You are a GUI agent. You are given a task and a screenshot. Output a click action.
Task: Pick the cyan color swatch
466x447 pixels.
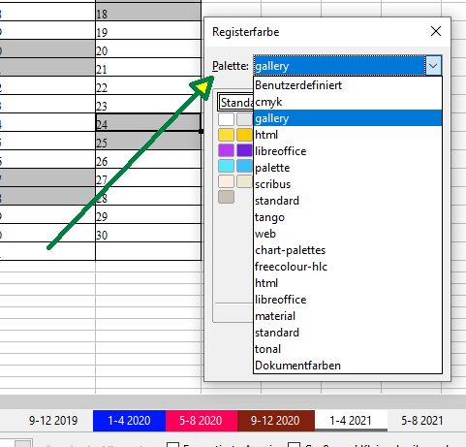[226, 166]
